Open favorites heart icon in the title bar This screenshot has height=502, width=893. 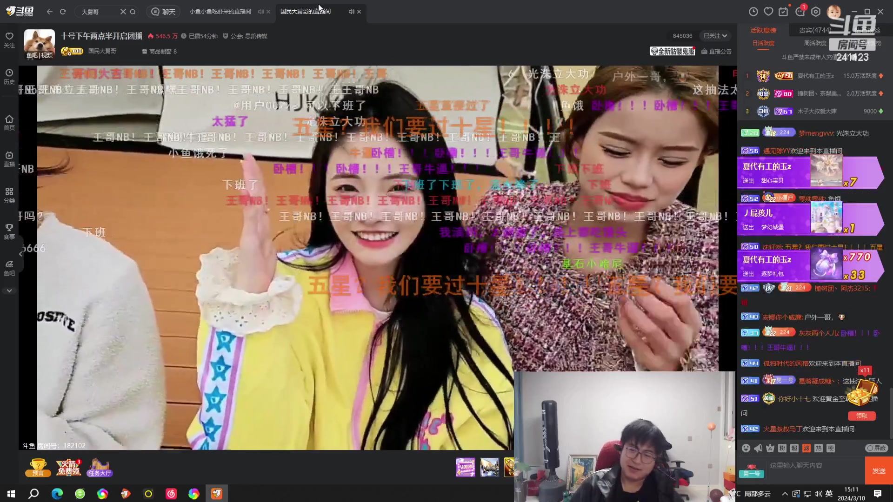(x=768, y=12)
